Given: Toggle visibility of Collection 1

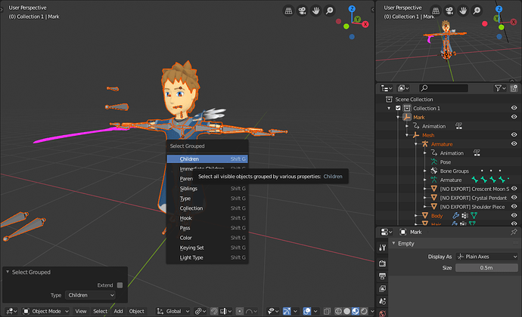Looking at the screenshot, I should 514,108.
